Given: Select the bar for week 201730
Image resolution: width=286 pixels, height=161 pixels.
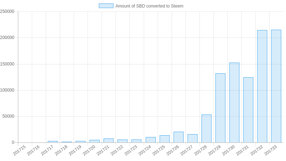Looking at the screenshot, I should point(235,103).
